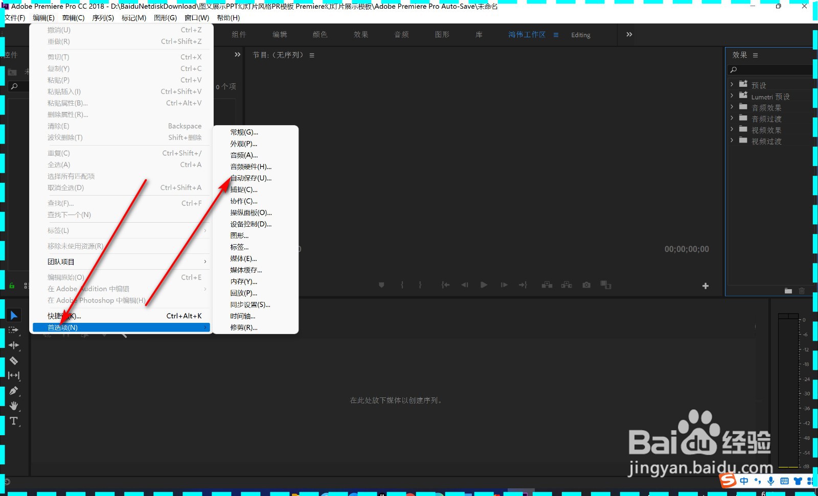
Task: Toggle Sogou 中 language mode
Action: click(744, 481)
